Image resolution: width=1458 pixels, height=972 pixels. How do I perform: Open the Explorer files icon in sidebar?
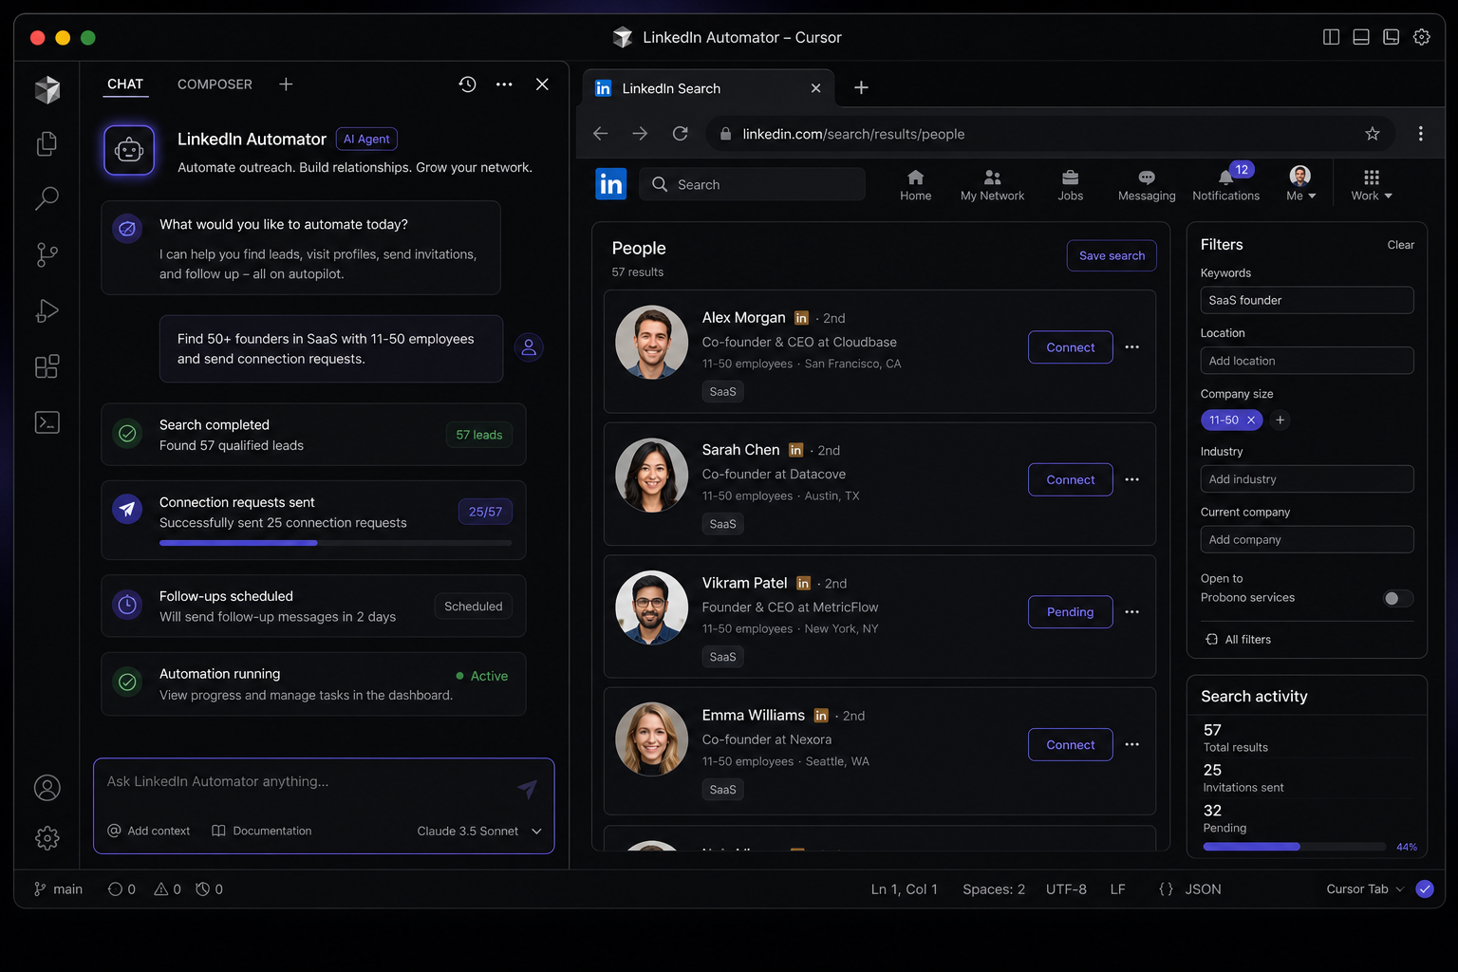(x=47, y=143)
